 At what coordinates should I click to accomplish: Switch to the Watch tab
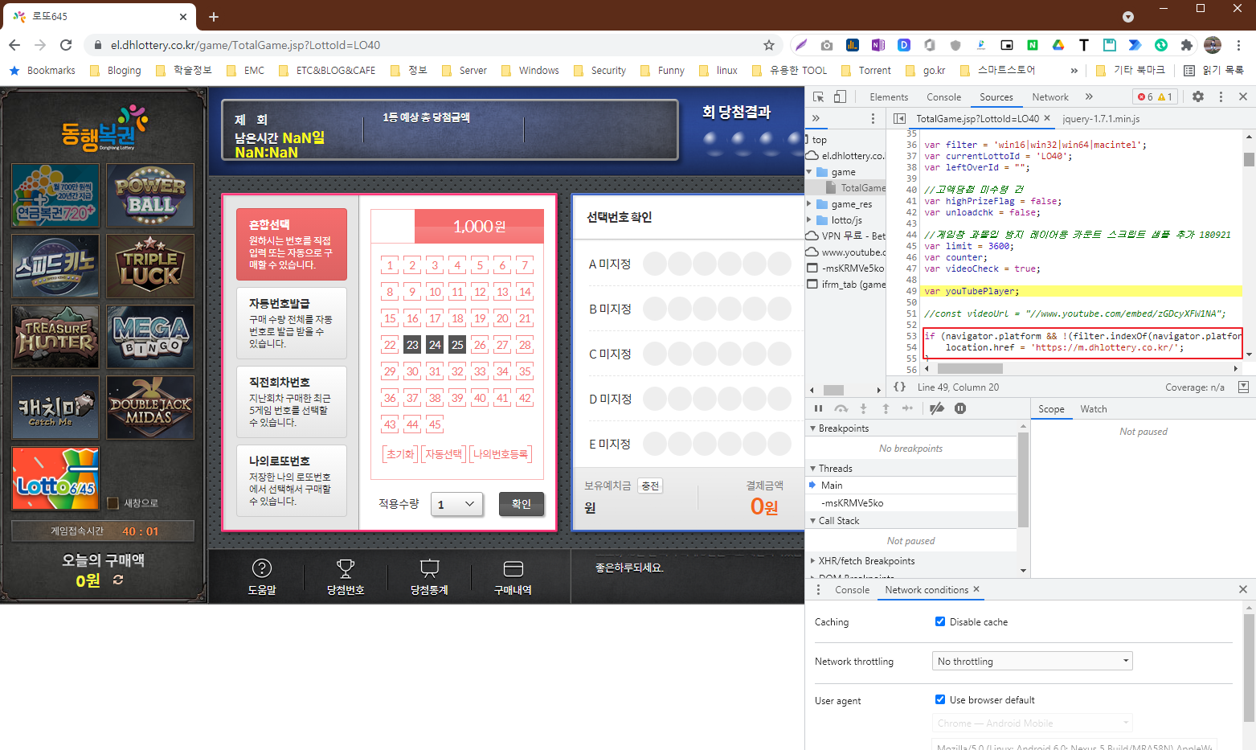point(1094,408)
